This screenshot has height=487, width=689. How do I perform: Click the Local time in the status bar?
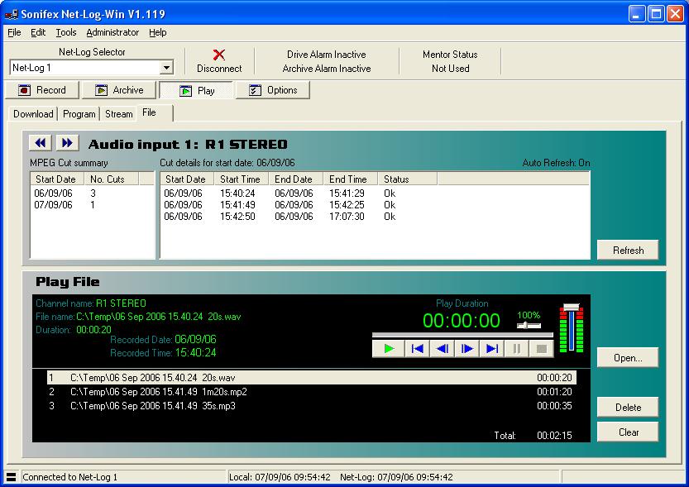280,477
